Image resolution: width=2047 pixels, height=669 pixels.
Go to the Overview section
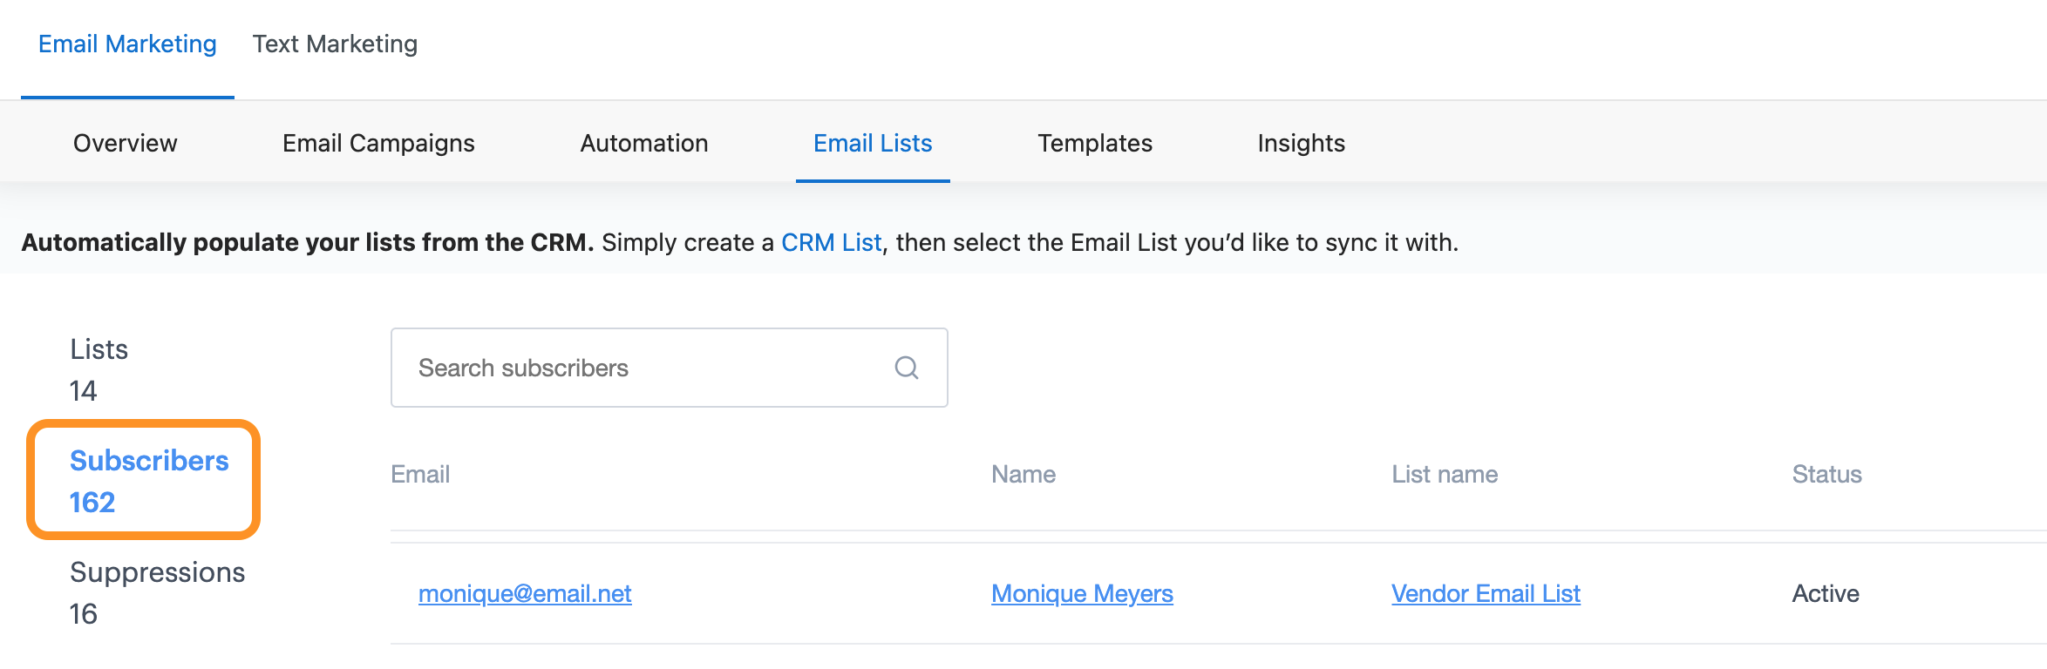pyautogui.click(x=125, y=143)
